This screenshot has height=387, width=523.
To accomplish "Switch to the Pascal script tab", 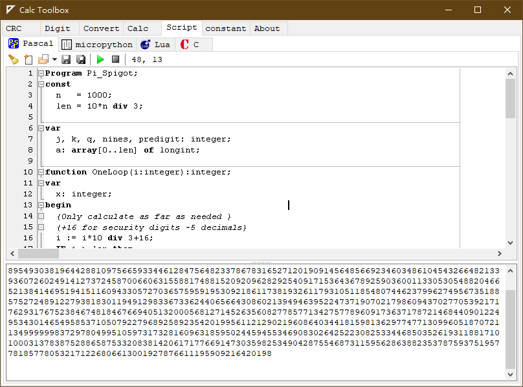I will pyautogui.click(x=32, y=44).
